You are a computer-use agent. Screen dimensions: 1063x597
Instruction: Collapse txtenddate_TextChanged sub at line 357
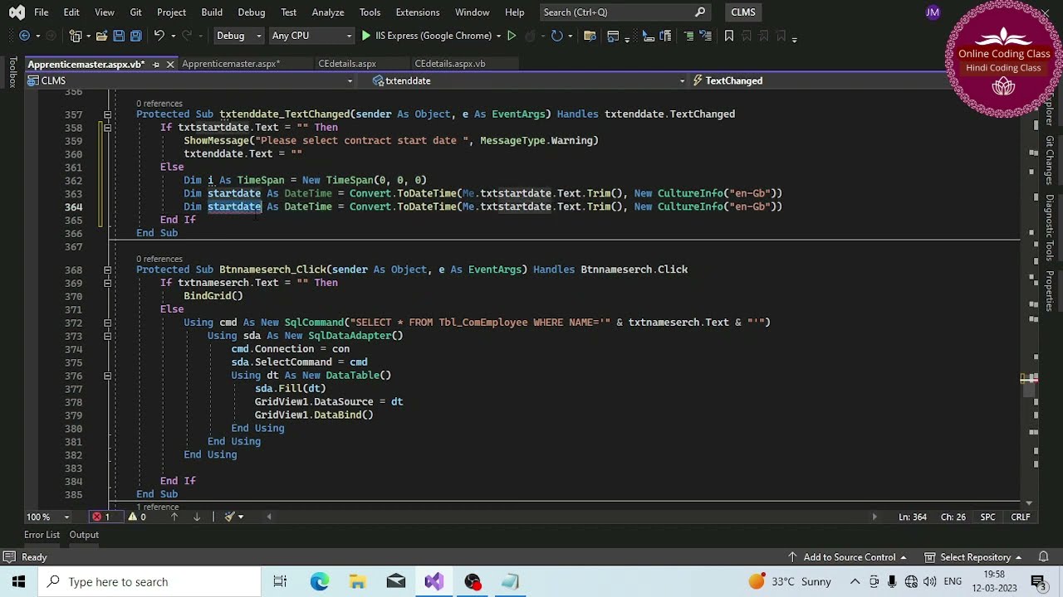click(107, 114)
